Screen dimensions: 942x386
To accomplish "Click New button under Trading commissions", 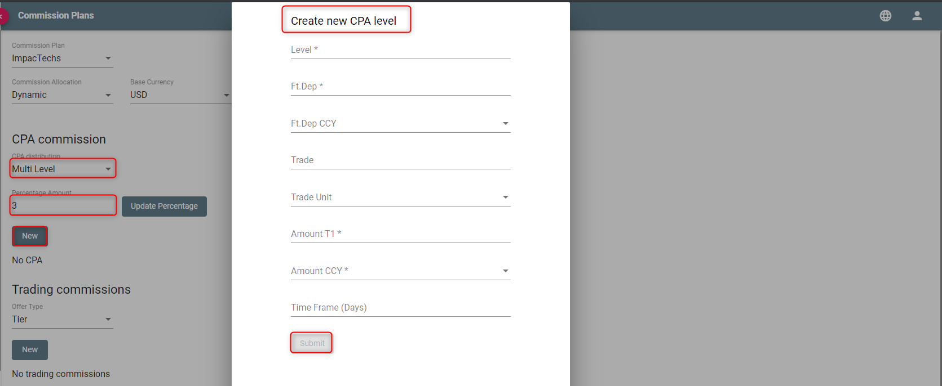I will coord(30,350).
